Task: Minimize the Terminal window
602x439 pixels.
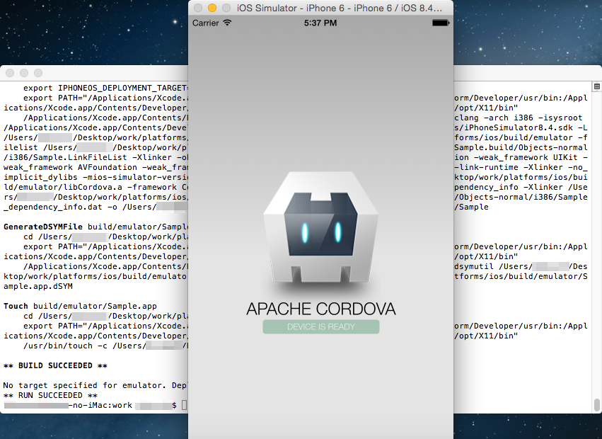Action: click(x=24, y=73)
